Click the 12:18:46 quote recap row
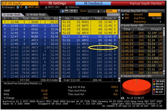The image size is (167, 110). point(142,73)
